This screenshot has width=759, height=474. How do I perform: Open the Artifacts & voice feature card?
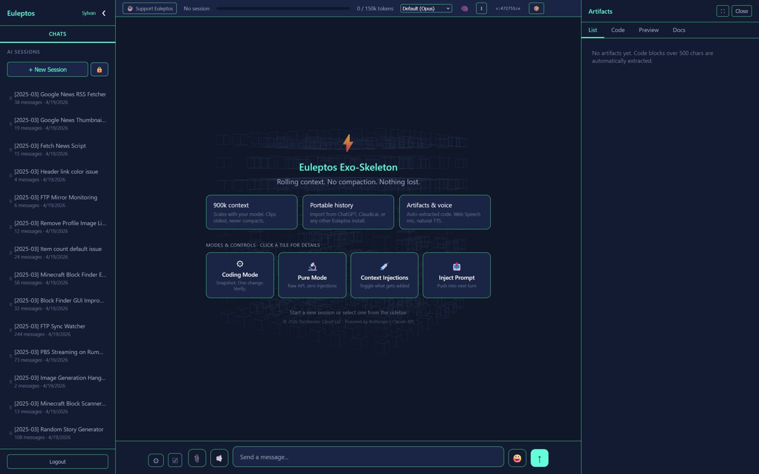click(x=444, y=212)
